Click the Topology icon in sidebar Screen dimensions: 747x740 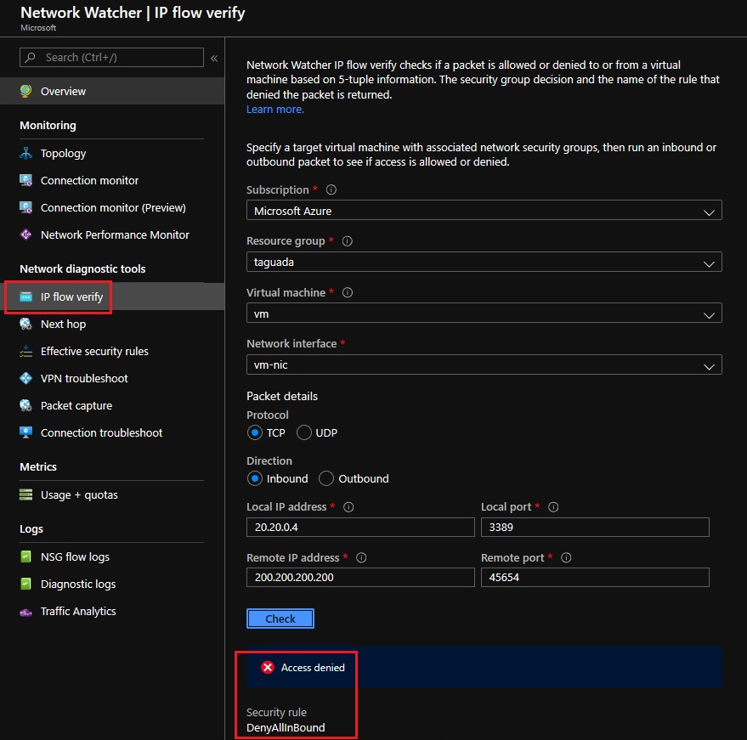click(x=25, y=153)
